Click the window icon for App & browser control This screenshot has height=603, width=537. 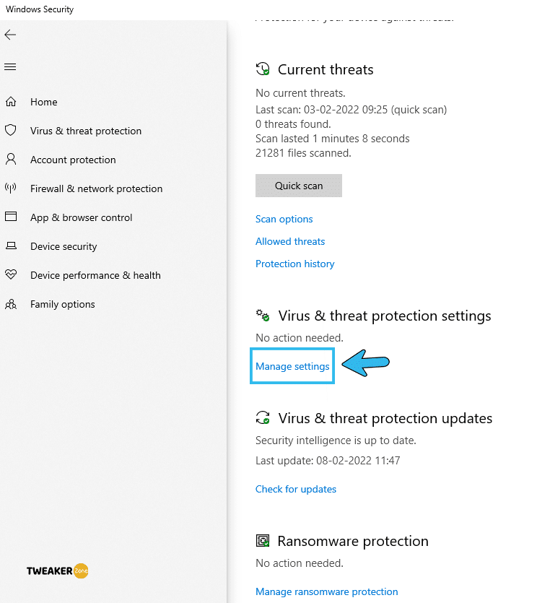tap(11, 217)
